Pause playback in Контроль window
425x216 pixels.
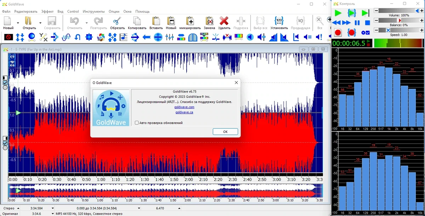coord(357,23)
